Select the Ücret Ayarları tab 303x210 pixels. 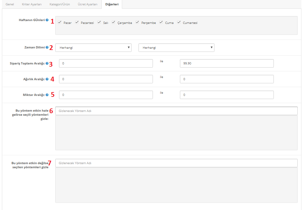pos(88,4)
